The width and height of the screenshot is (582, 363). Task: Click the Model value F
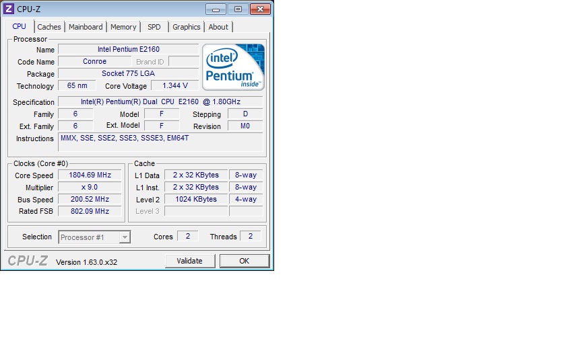(x=162, y=114)
